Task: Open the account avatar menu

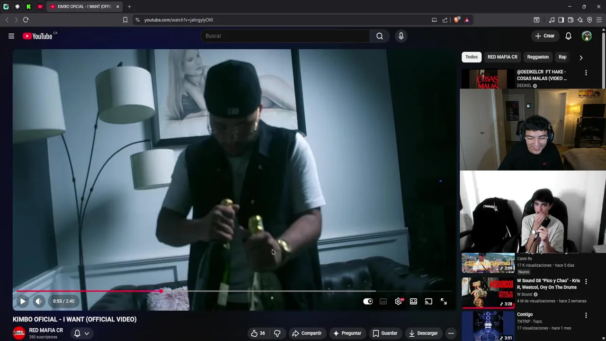Action: 587,36
